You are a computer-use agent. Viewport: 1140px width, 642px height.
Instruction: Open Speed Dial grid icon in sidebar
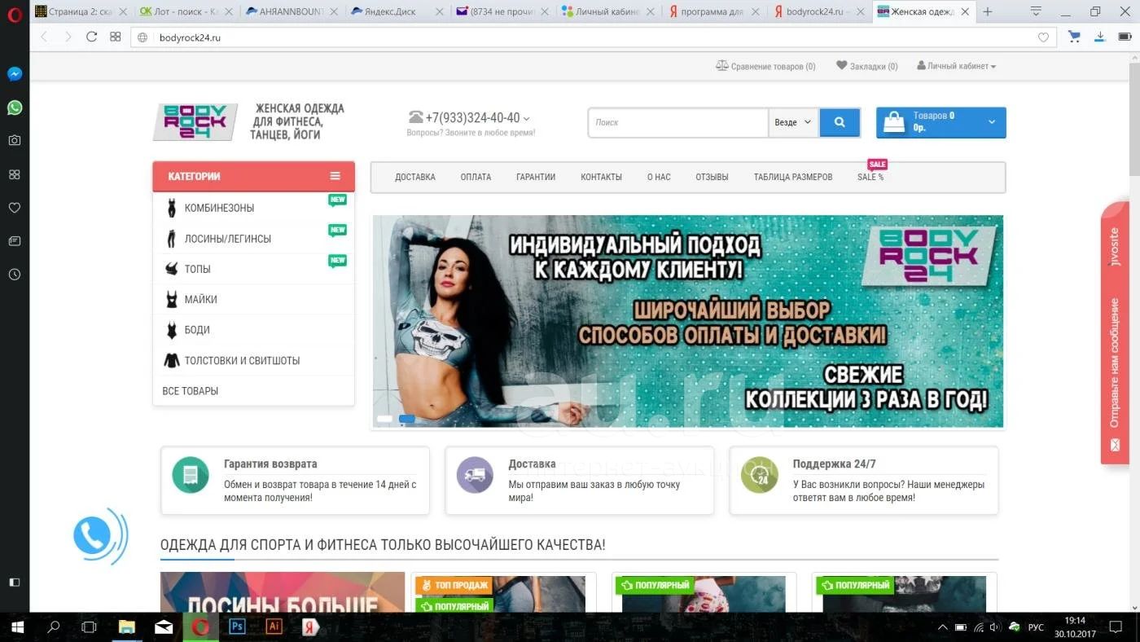(x=15, y=174)
